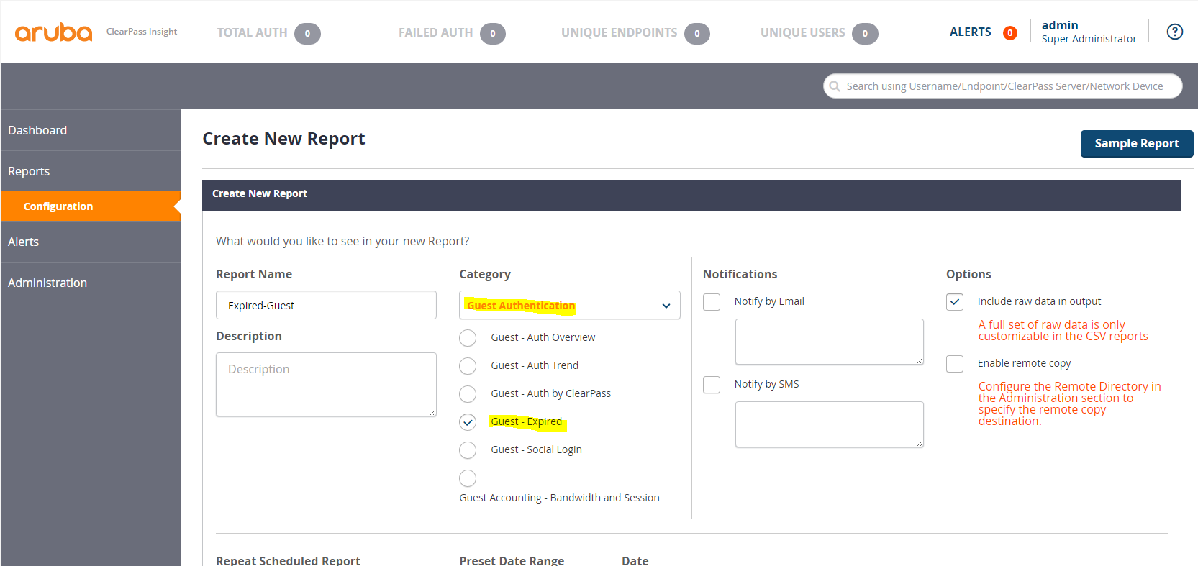Select Guest - Auth Trend radio button
Screen dimensions: 1198x566
(x=468, y=366)
